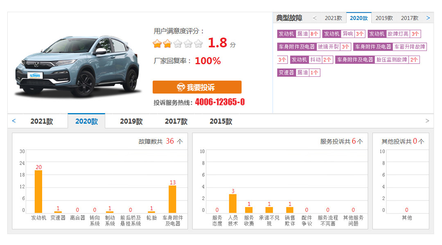The height and width of the screenshot is (245, 442).
Task: Select the 2021款 tab in main year bar
Action: click(42, 121)
